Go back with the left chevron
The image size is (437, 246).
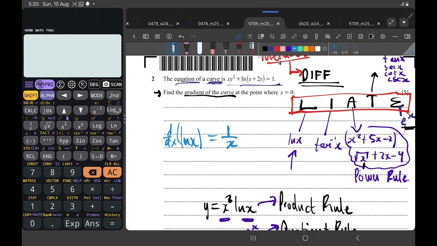tap(134, 37)
